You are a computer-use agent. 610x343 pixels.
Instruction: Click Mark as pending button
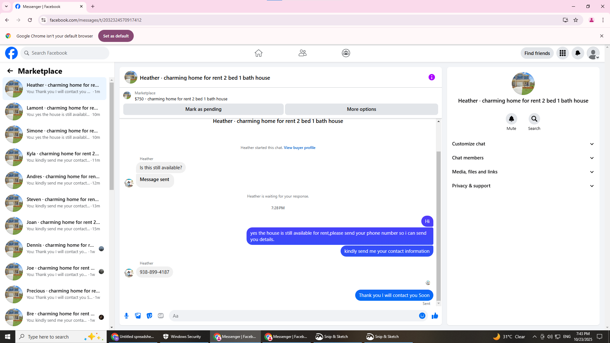203,109
